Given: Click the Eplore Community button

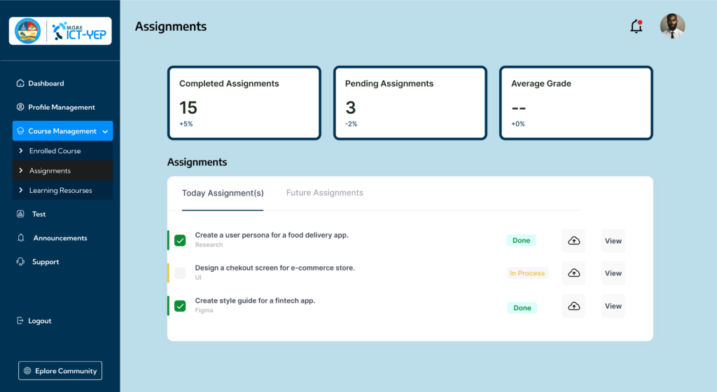Looking at the screenshot, I should tap(60, 371).
